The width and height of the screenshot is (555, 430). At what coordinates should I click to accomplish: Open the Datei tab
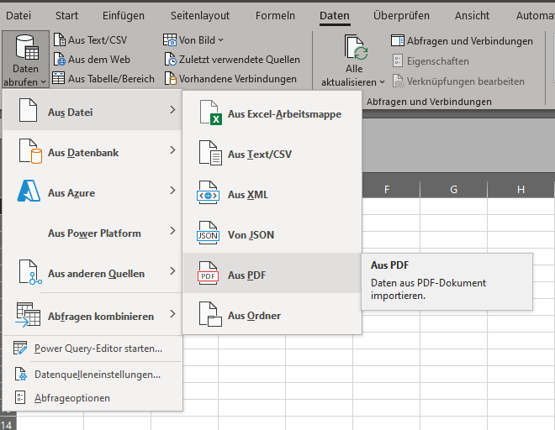(x=18, y=16)
